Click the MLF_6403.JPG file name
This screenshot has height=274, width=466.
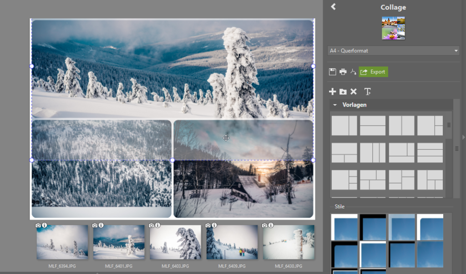click(x=175, y=266)
